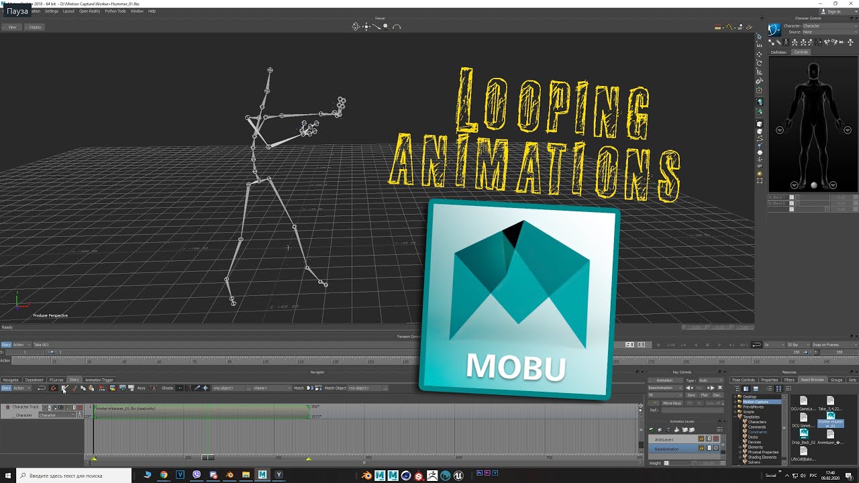
Task: Switch to the Resources Properties tab
Action: click(x=770, y=380)
